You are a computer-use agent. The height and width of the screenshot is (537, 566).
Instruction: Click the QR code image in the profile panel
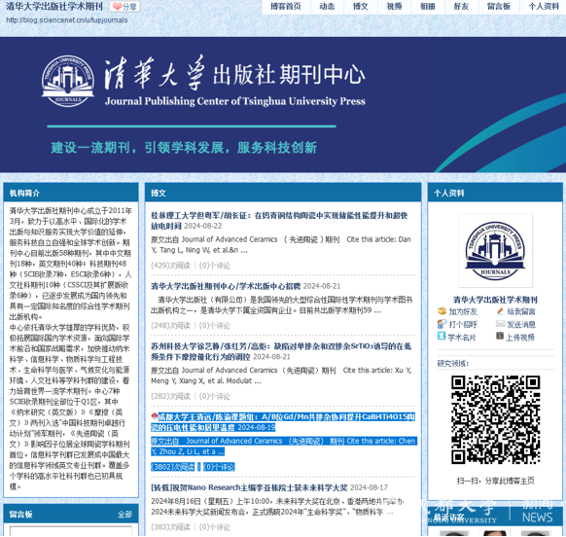click(496, 419)
